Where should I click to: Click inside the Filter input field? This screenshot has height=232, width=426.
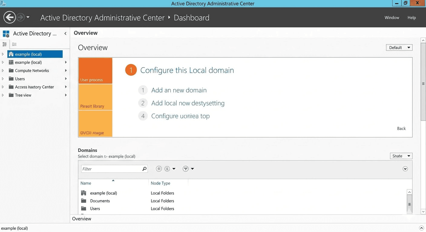click(109, 169)
